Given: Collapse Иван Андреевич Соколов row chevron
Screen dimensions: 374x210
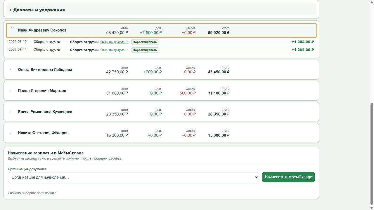Looking at the screenshot, I should tap(12, 28).
